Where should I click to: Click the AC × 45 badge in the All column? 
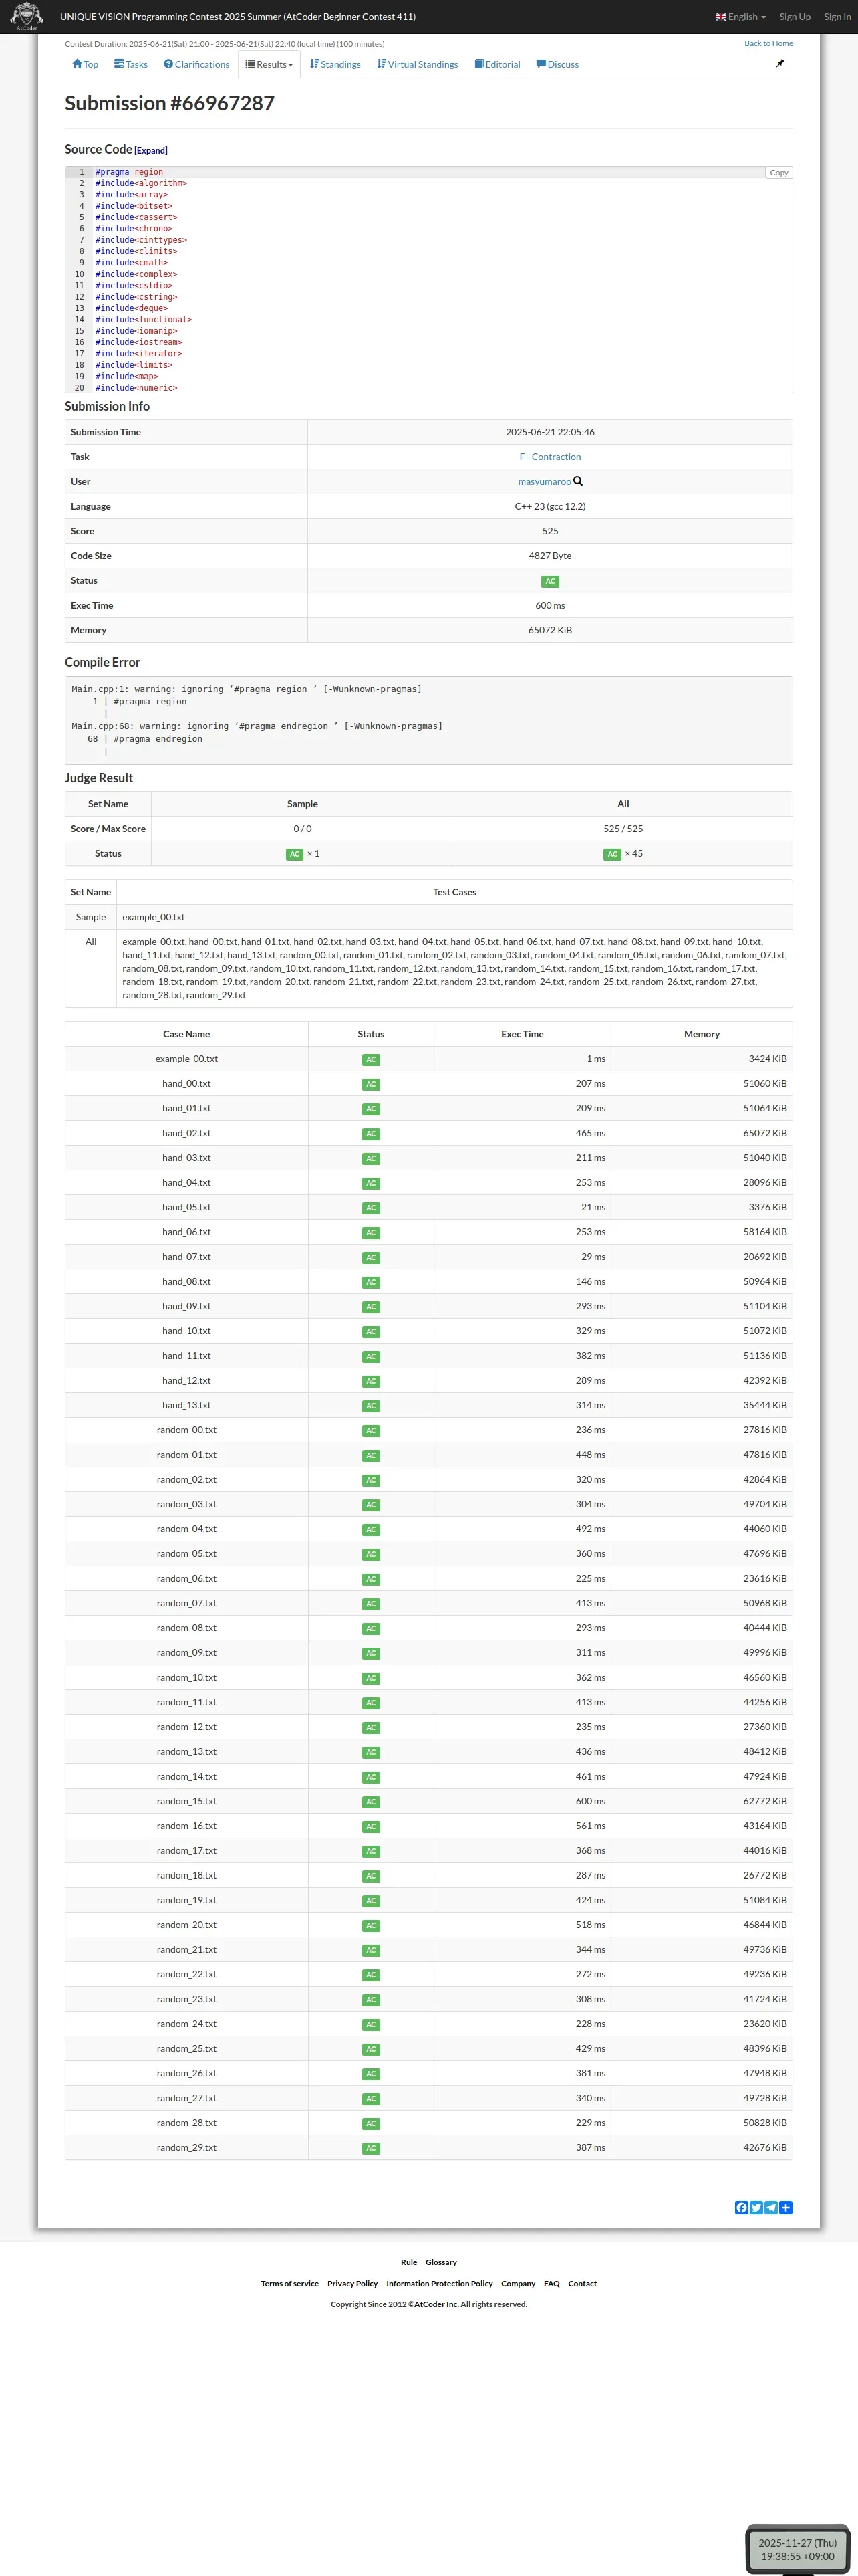612,854
